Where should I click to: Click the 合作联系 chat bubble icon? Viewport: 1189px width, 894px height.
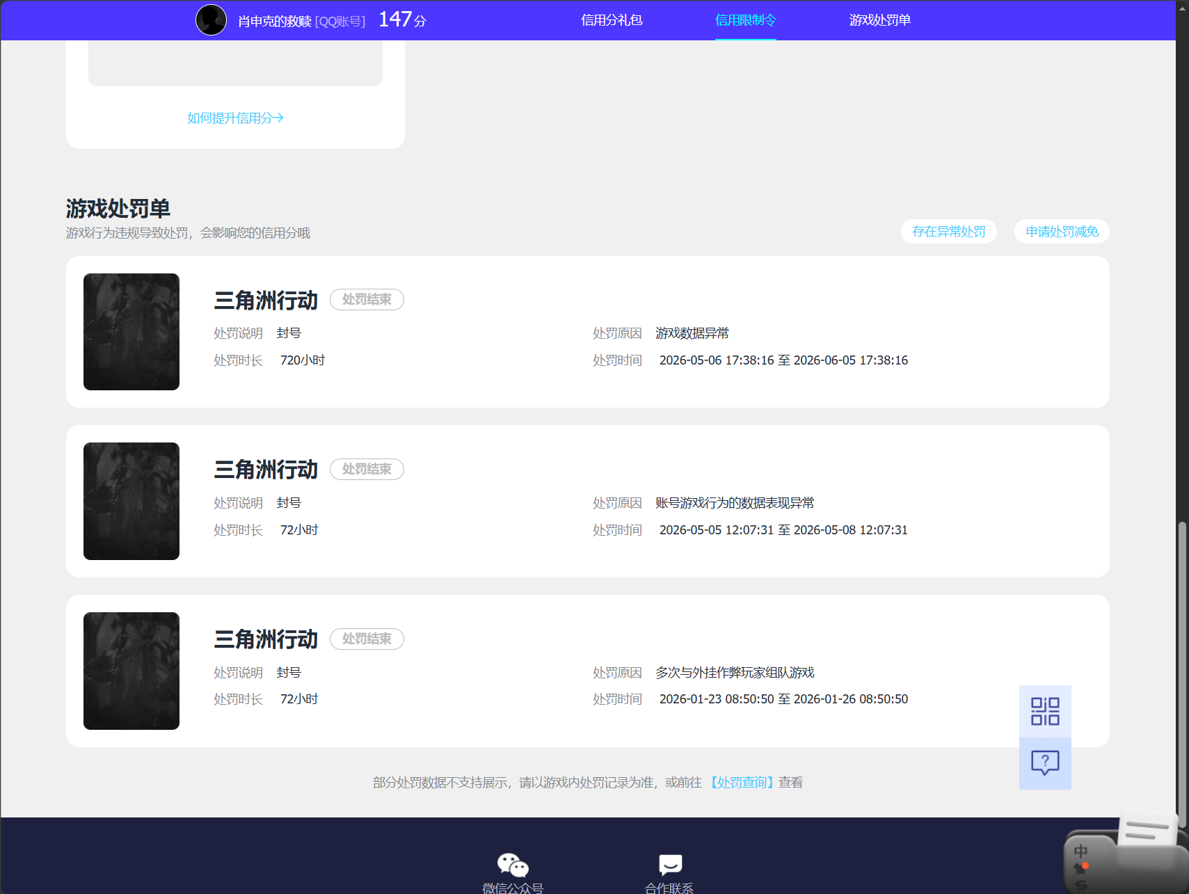(x=670, y=865)
